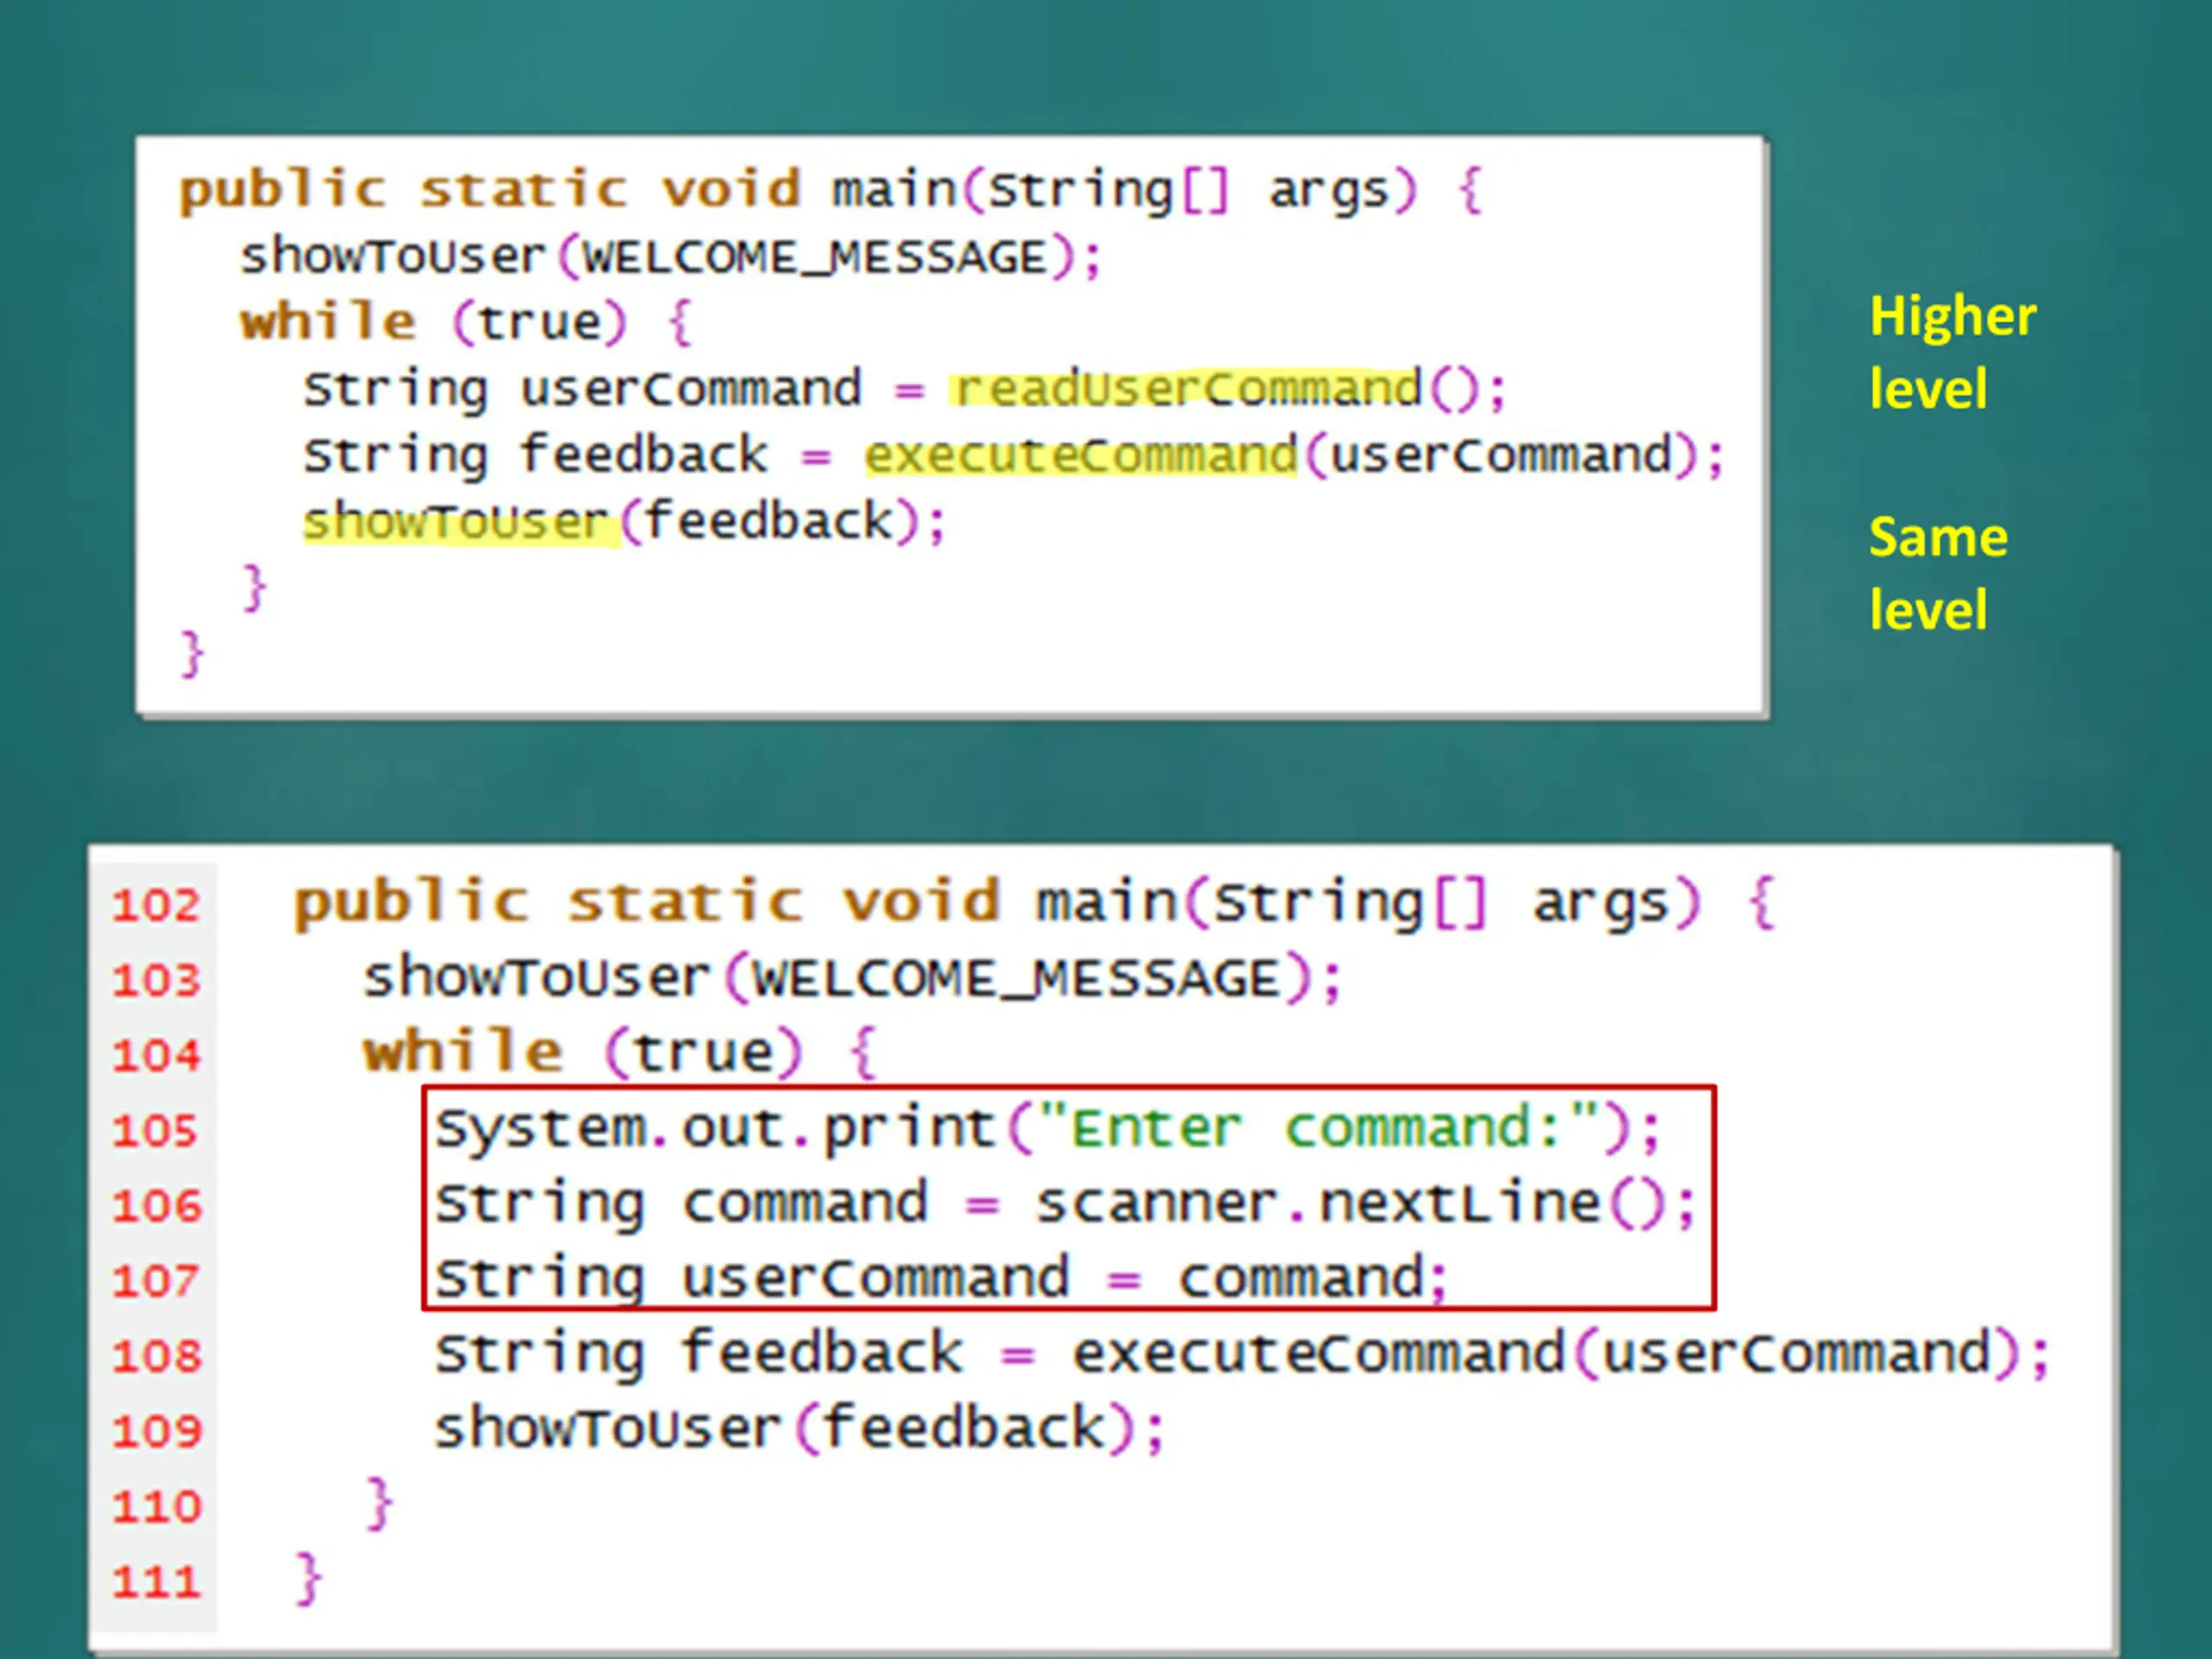The image size is (2212, 1659).
Task: Click showToUser(feedback) on line 109
Action: click(800, 1428)
